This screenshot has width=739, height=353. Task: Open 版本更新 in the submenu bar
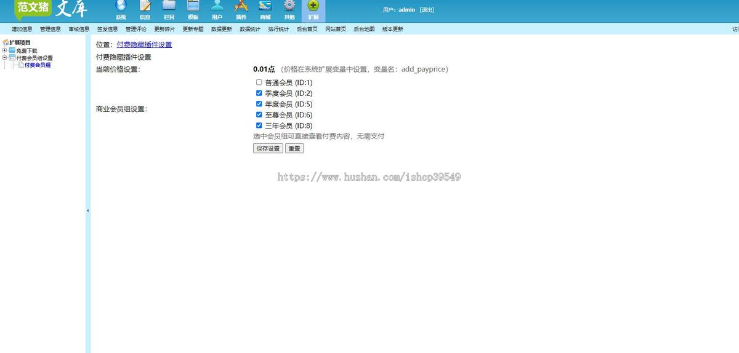pos(393,29)
